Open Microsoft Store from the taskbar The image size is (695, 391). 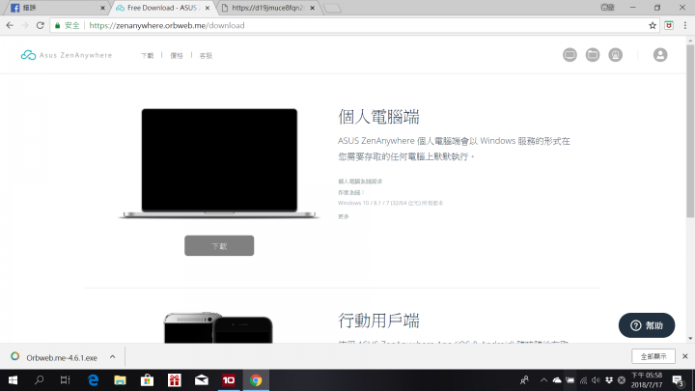point(147,380)
